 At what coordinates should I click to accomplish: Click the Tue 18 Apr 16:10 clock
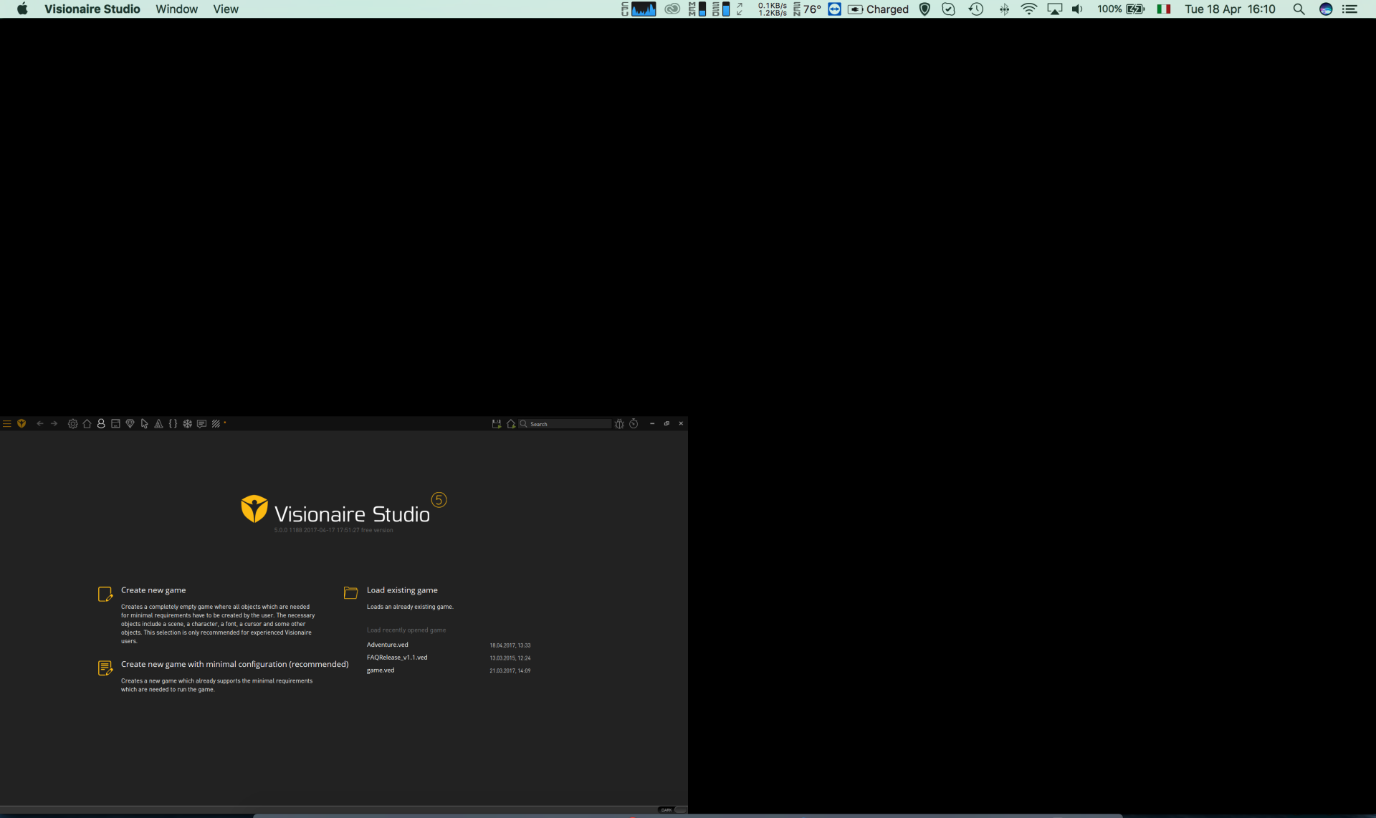[1230, 9]
